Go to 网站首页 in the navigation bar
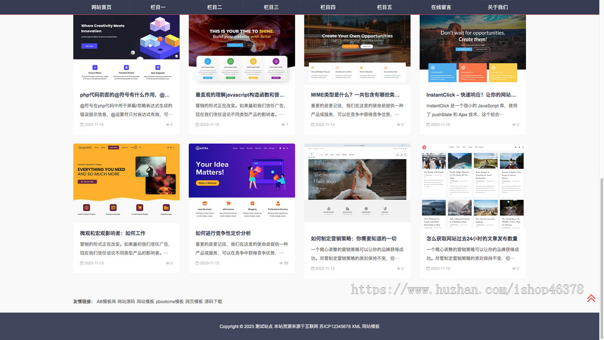604x340 pixels. [101, 7]
